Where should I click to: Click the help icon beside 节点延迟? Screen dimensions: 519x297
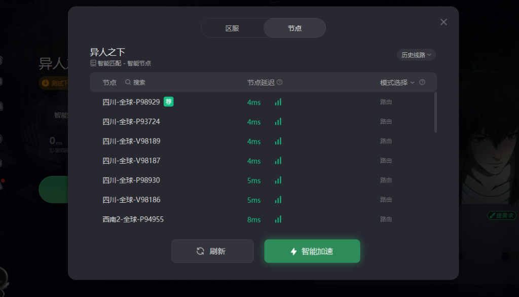(280, 82)
